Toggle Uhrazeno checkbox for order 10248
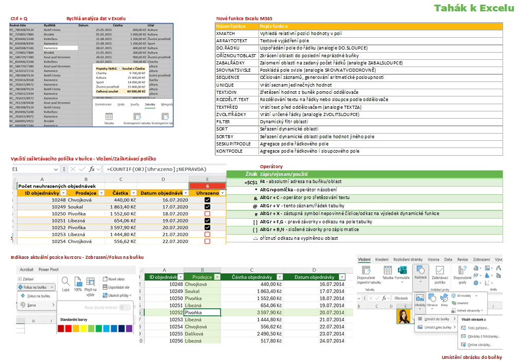The image size is (518, 361). point(208,200)
